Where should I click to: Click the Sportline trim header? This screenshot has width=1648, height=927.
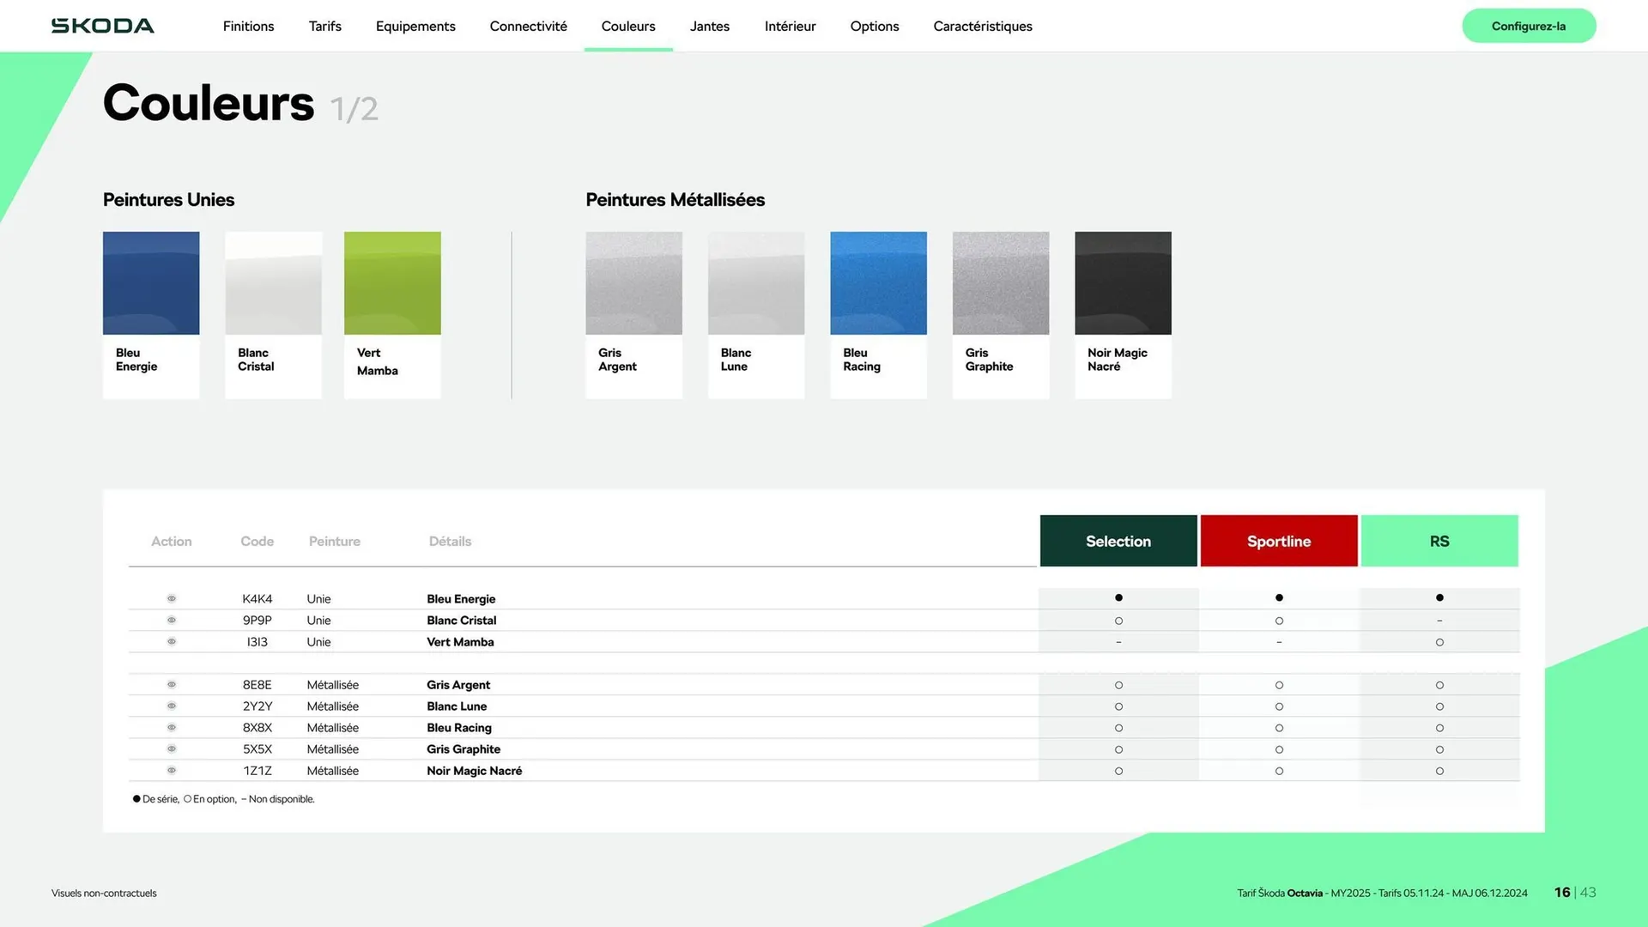pos(1278,541)
